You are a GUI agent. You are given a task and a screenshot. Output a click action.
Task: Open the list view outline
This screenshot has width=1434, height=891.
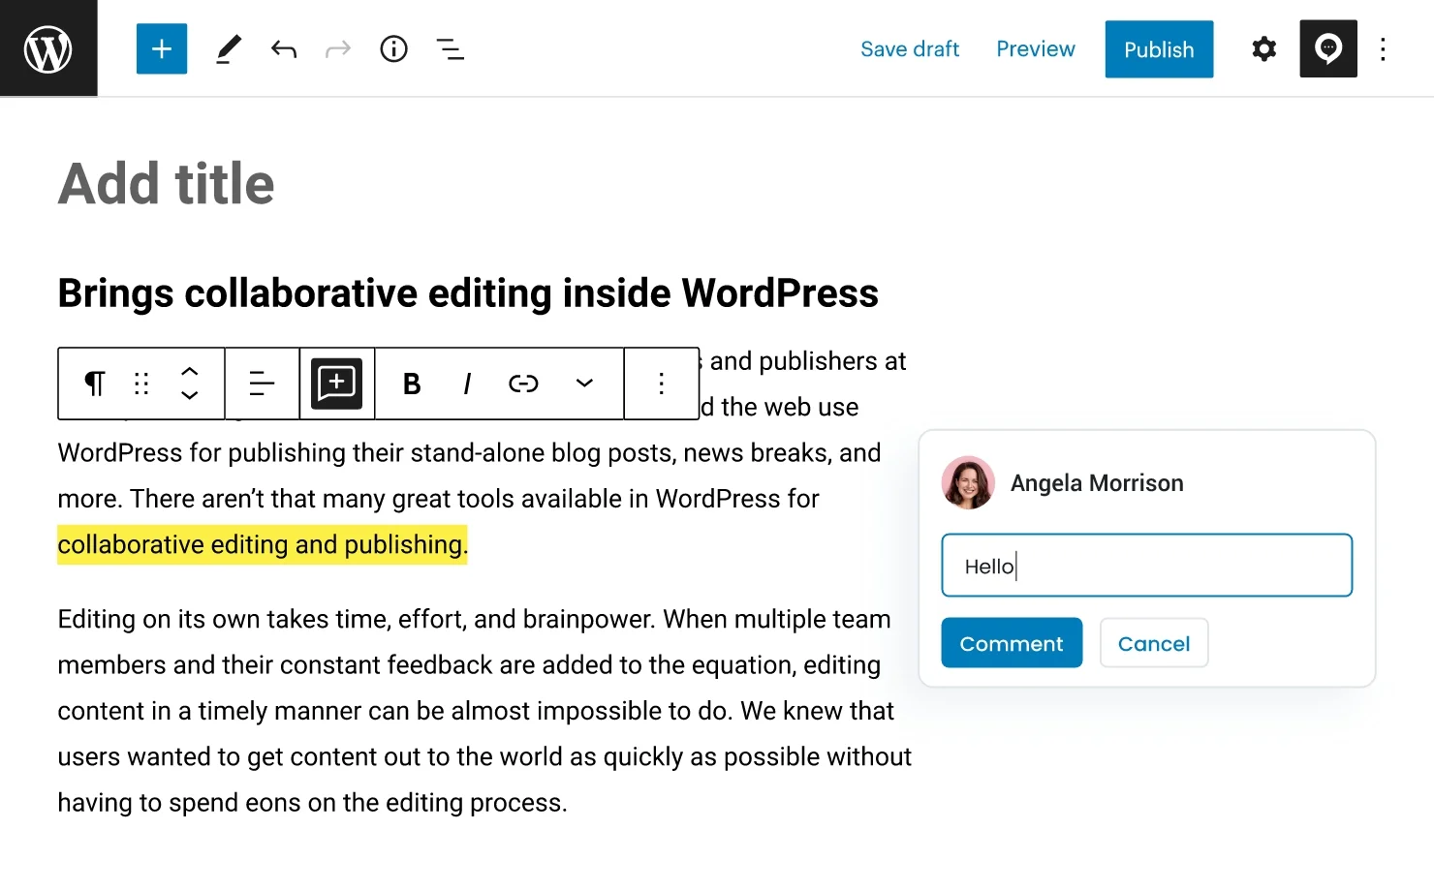[450, 49]
